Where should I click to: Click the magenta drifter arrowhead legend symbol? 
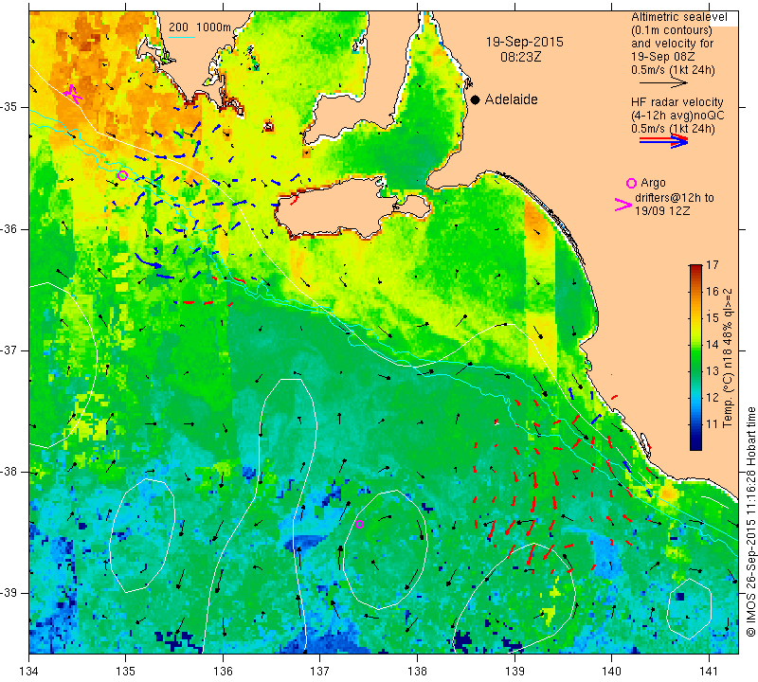[623, 205]
